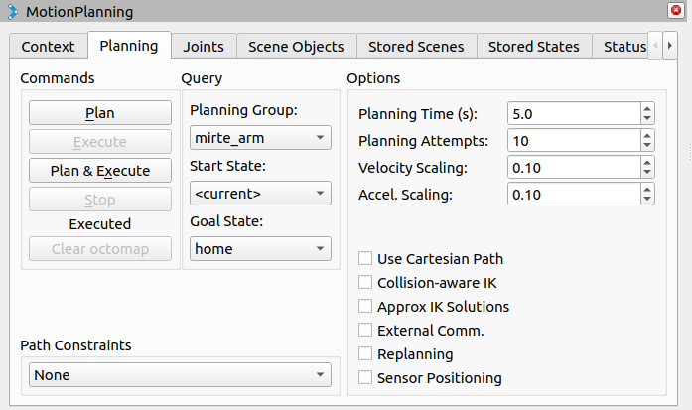Expand the Start State combo box
This screenshot has height=410, width=692.
point(260,193)
